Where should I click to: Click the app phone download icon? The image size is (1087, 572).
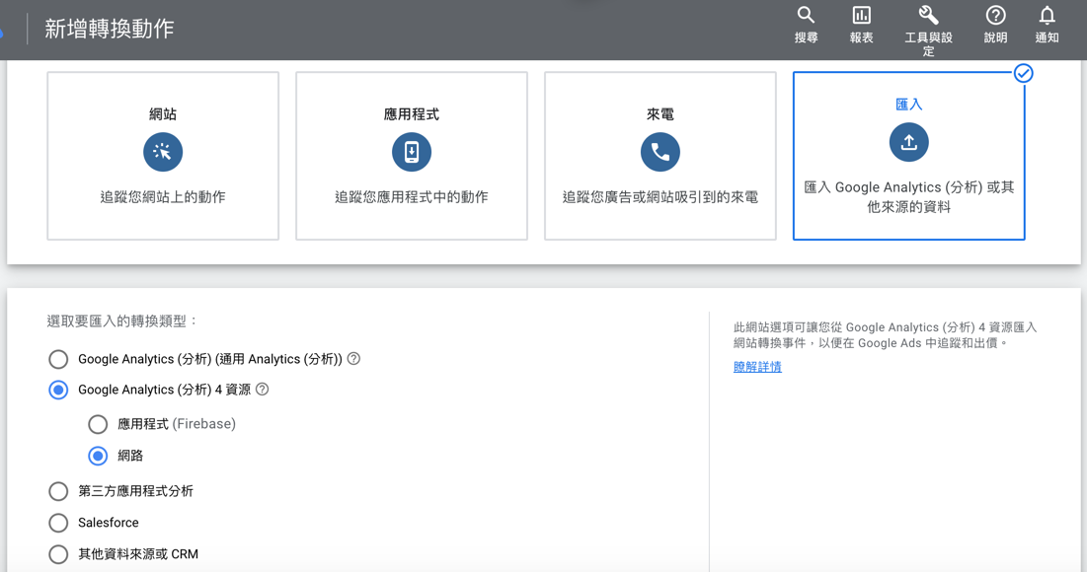(412, 152)
